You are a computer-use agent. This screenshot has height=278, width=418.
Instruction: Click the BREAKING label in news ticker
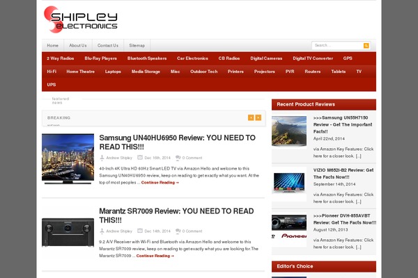point(59,117)
